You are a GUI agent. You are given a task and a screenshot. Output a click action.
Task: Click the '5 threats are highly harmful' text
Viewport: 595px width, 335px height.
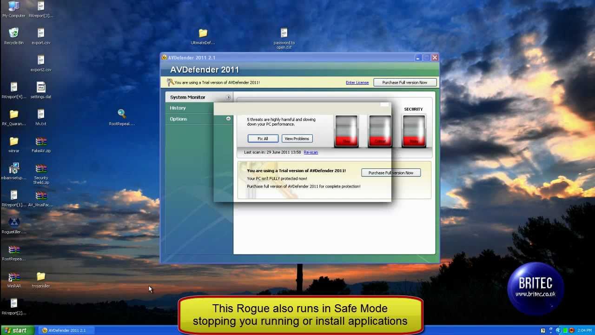tap(281, 122)
